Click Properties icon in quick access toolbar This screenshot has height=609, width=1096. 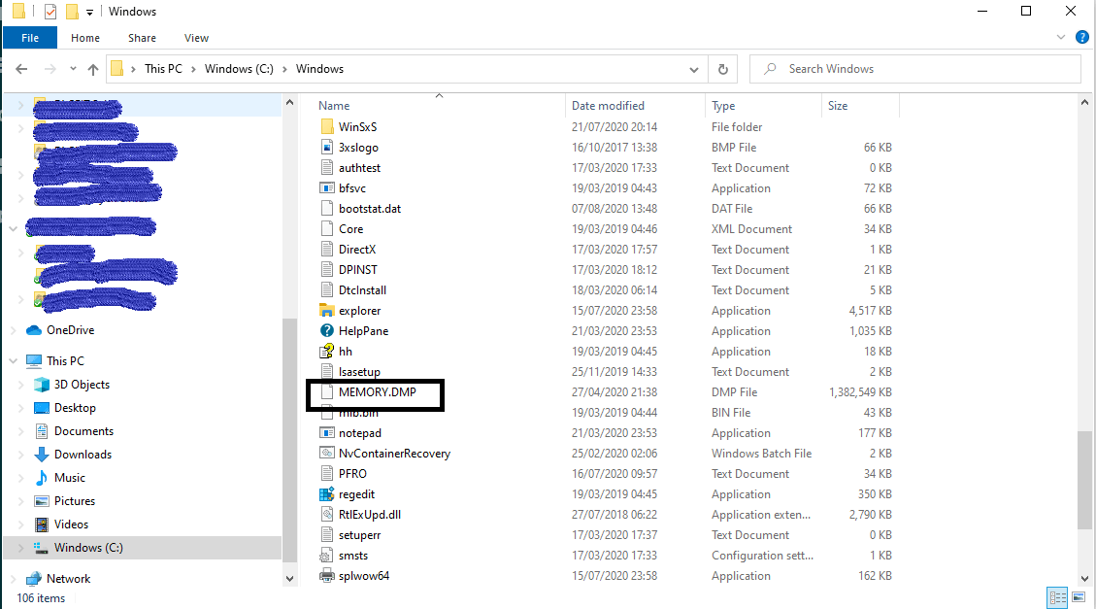(50, 12)
